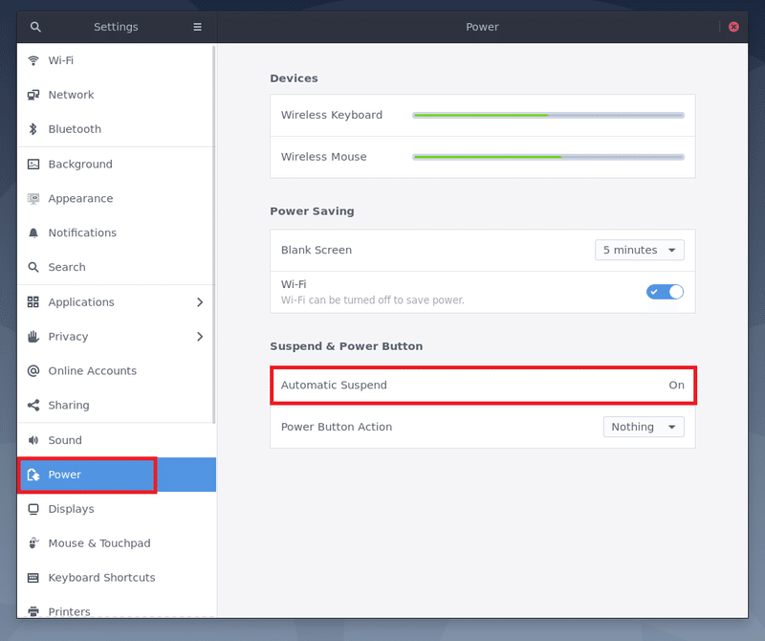Image resolution: width=765 pixels, height=641 pixels.
Task: Open the Automatic Suspend setting row
Action: pos(482,385)
